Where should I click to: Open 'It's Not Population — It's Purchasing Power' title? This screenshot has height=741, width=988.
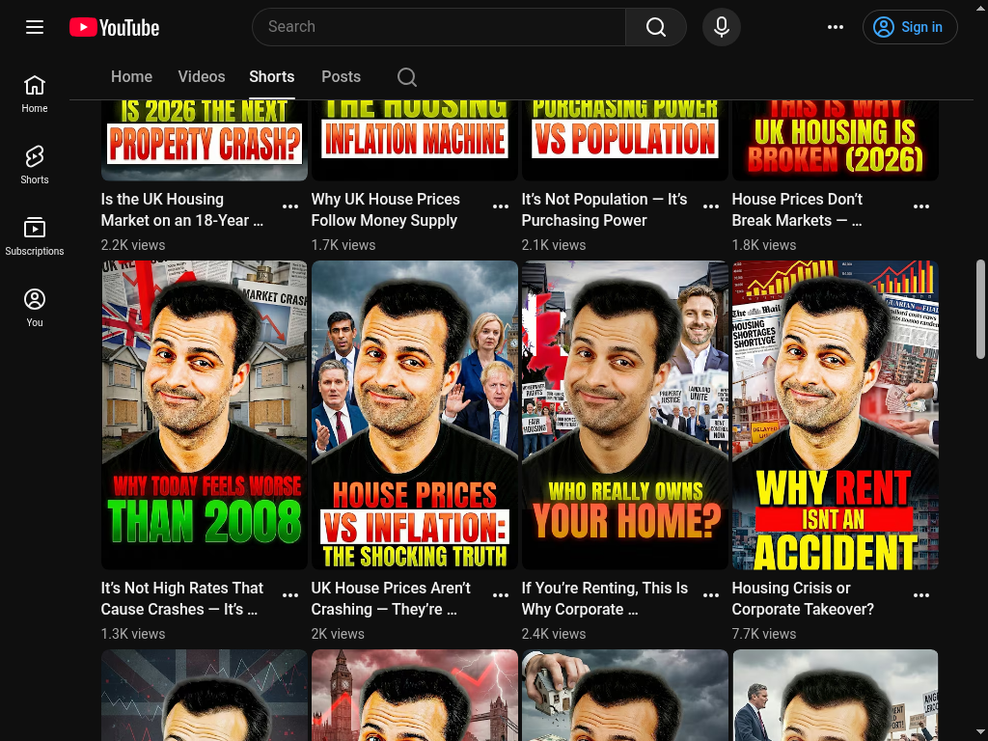tap(604, 209)
